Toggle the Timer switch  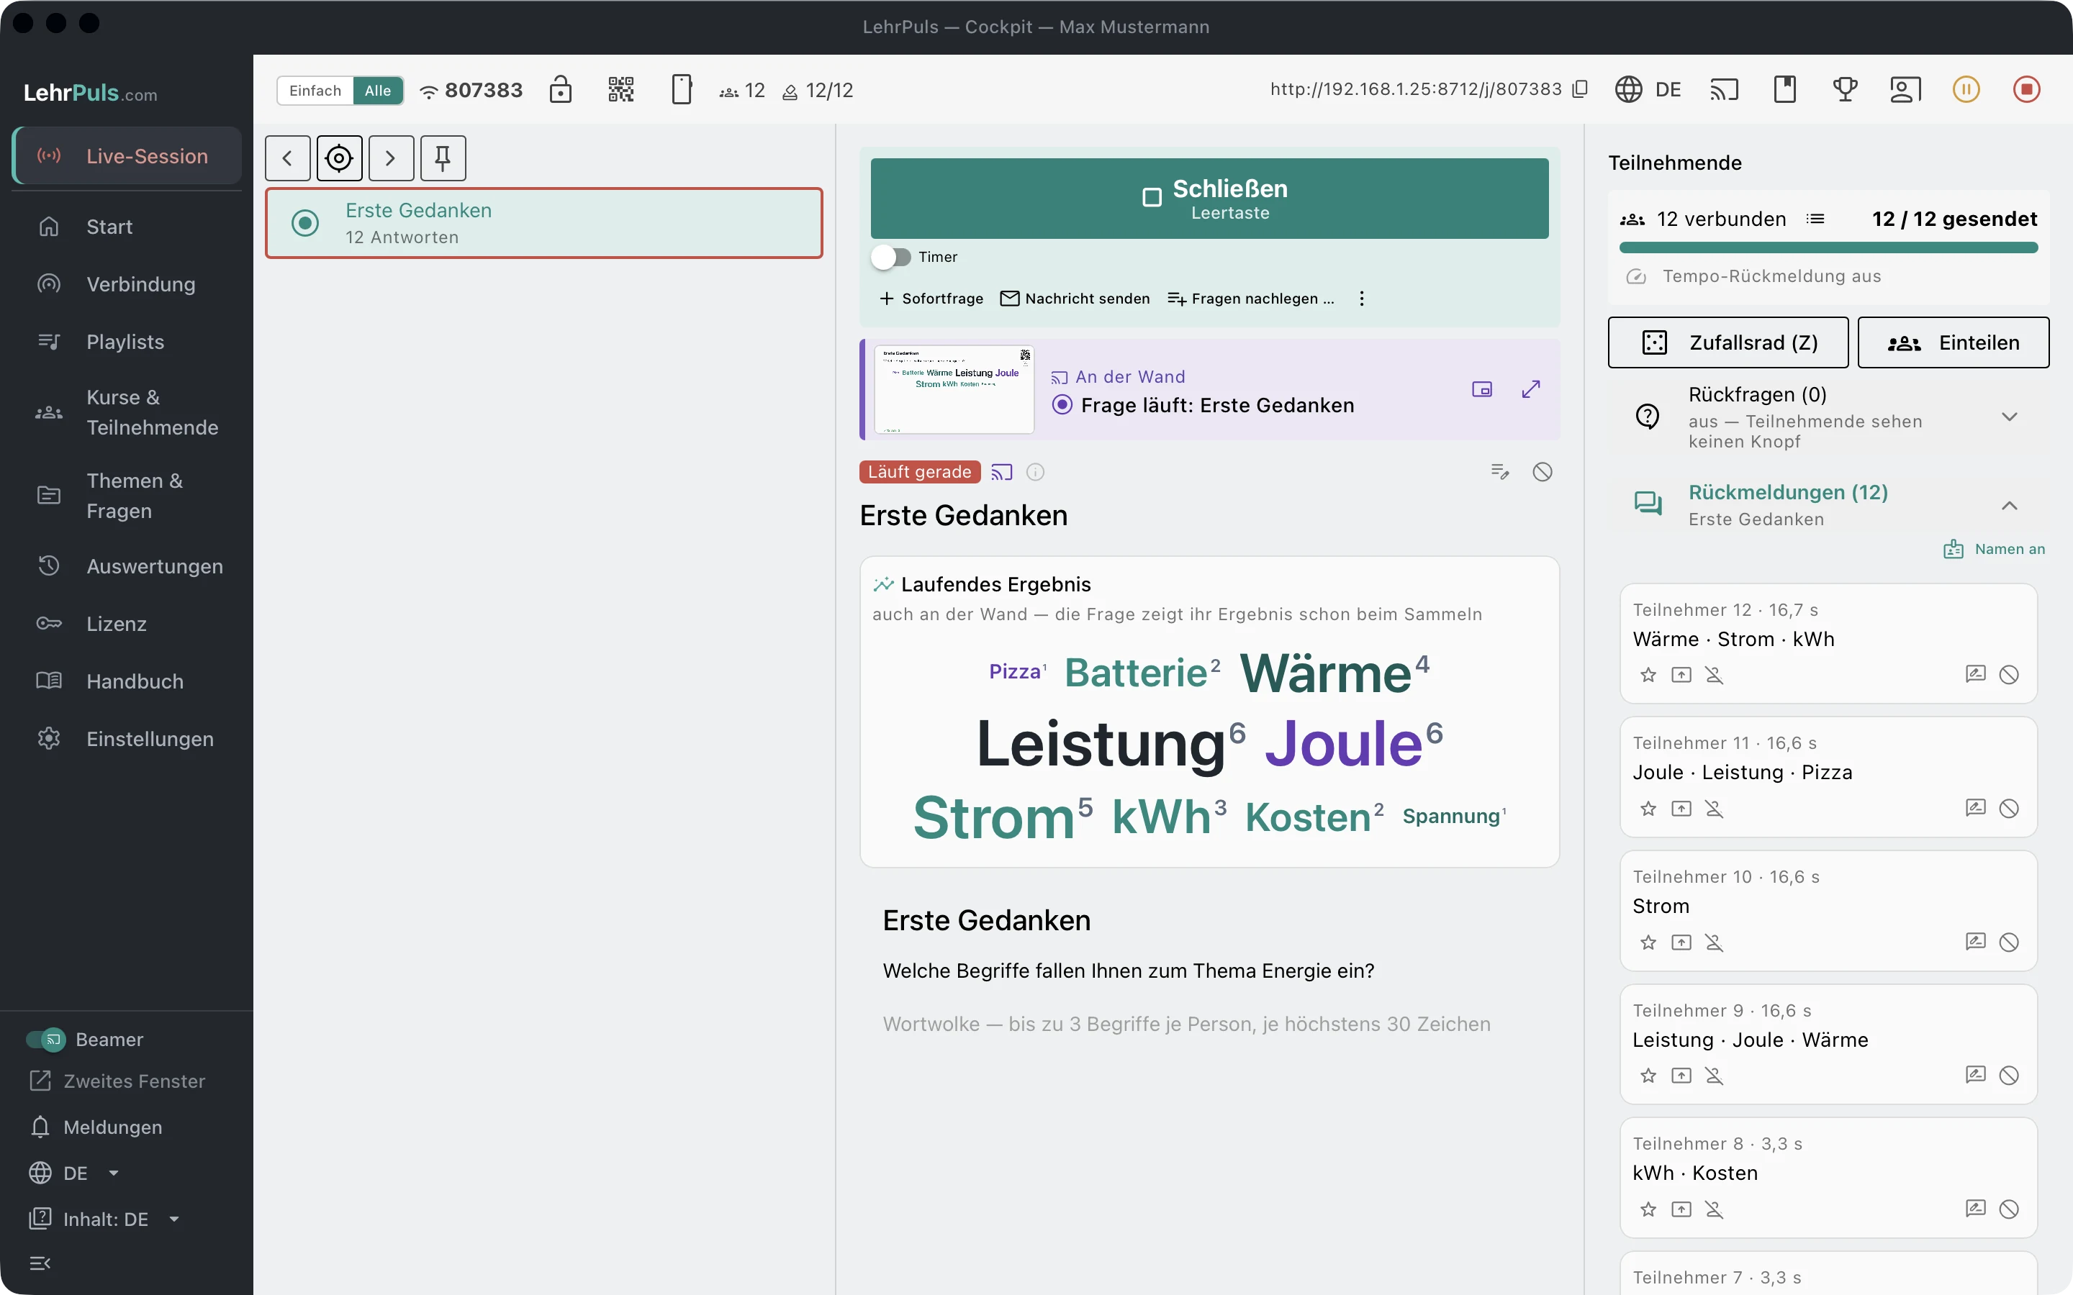tap(891, 257)
